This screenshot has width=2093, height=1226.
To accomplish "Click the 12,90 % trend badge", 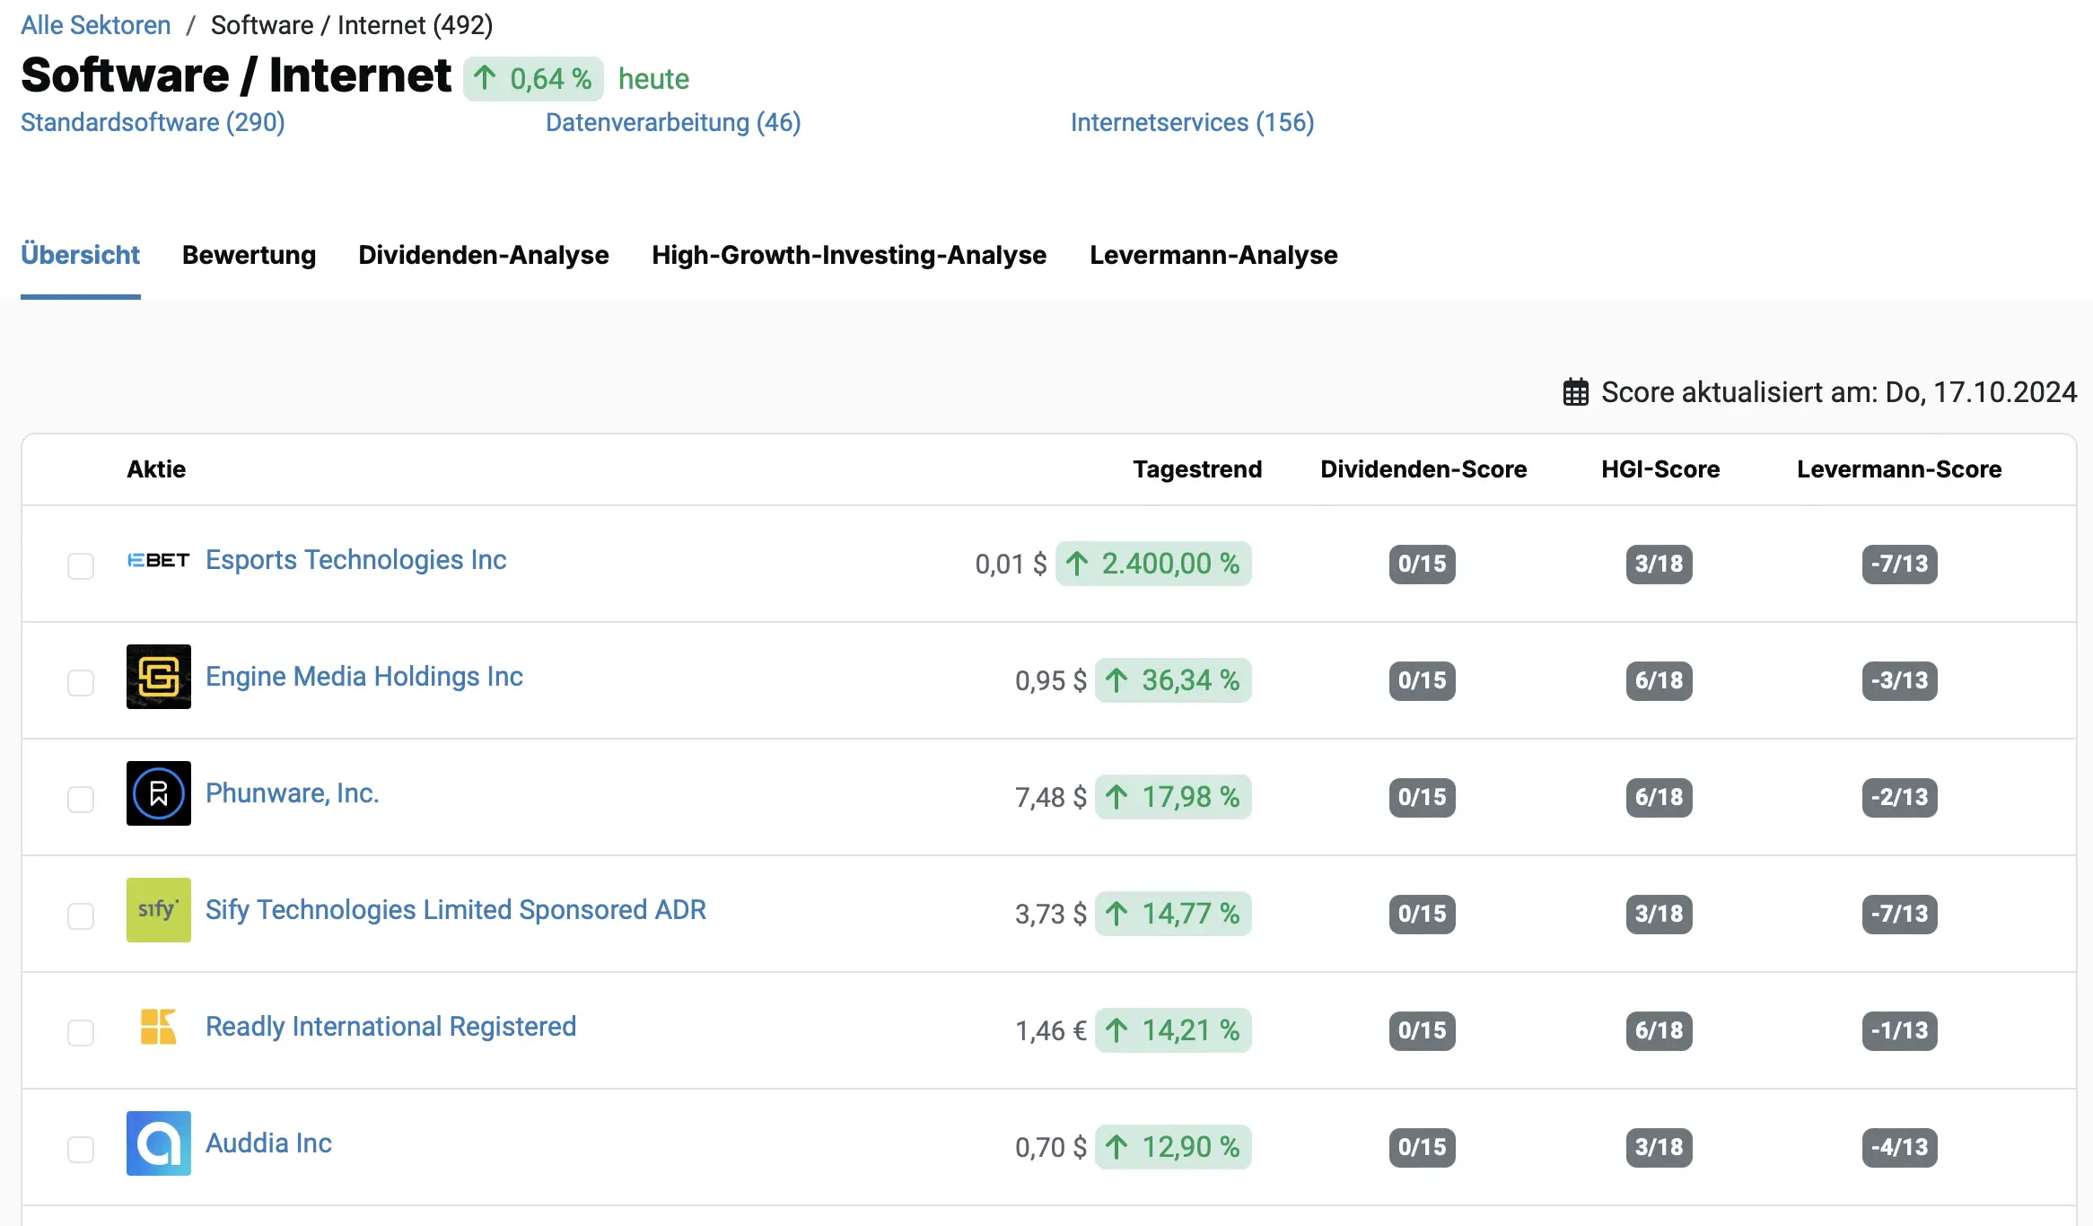I will (1173, 1147).
